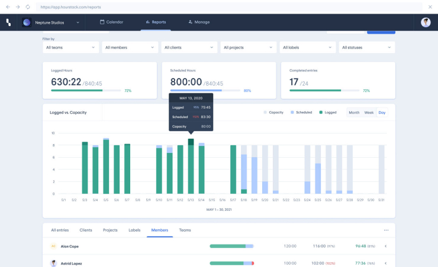This screenshot has height=267, width=438.
Task: Click Alan Cope's hours progress bar
Action: point(231,246)
